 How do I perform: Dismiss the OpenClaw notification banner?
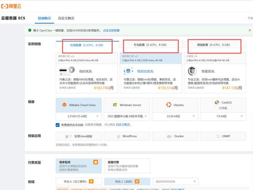250,30
